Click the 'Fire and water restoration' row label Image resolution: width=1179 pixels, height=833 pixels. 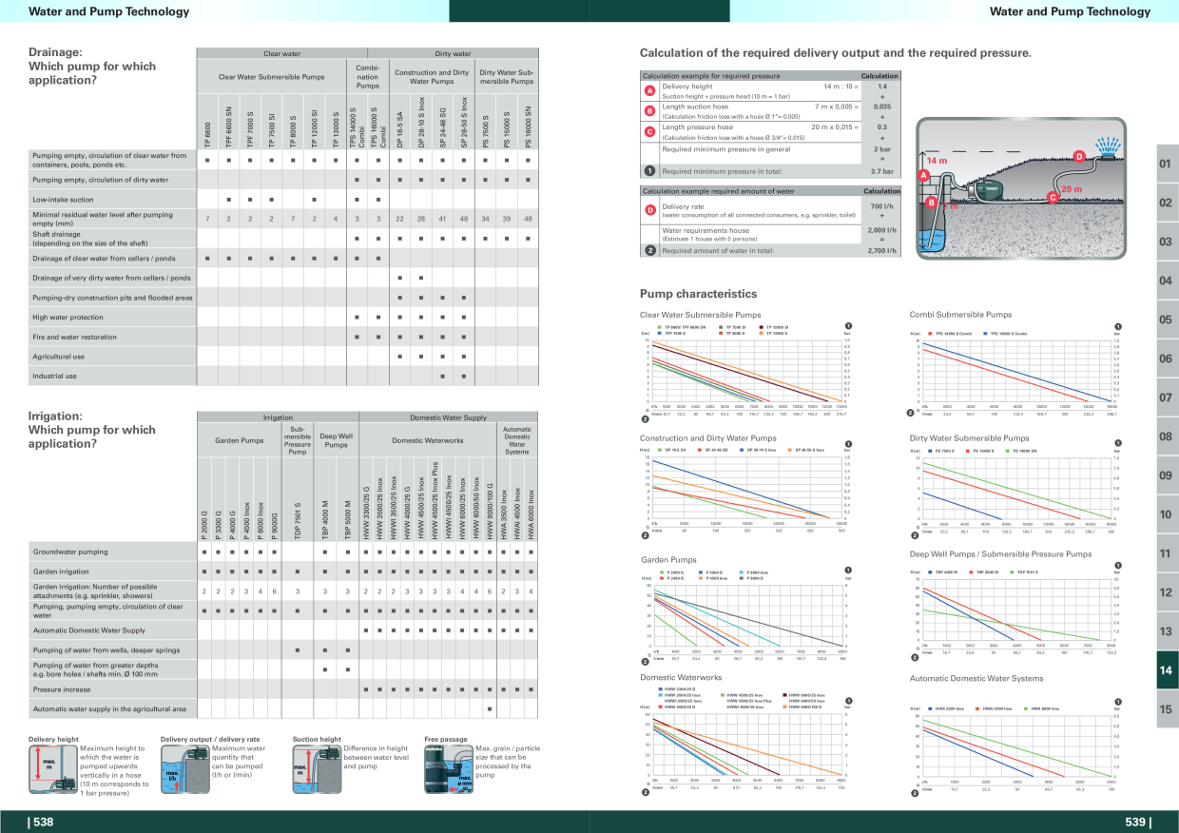pyautogui.click(x=76, y=337)
